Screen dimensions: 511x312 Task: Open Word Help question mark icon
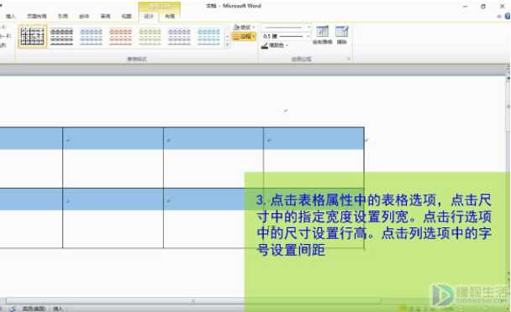pyautogui.click(x=508, y=16)
